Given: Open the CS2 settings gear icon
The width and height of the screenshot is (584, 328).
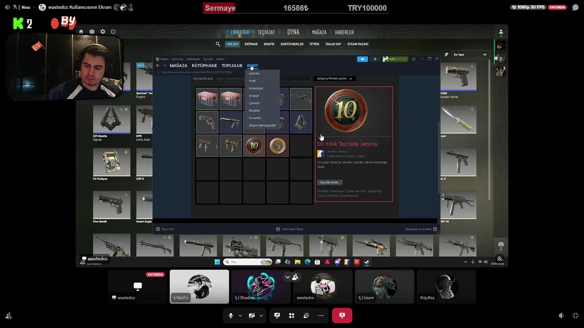Looking at the screenshot, I should (x=102, y=31).
